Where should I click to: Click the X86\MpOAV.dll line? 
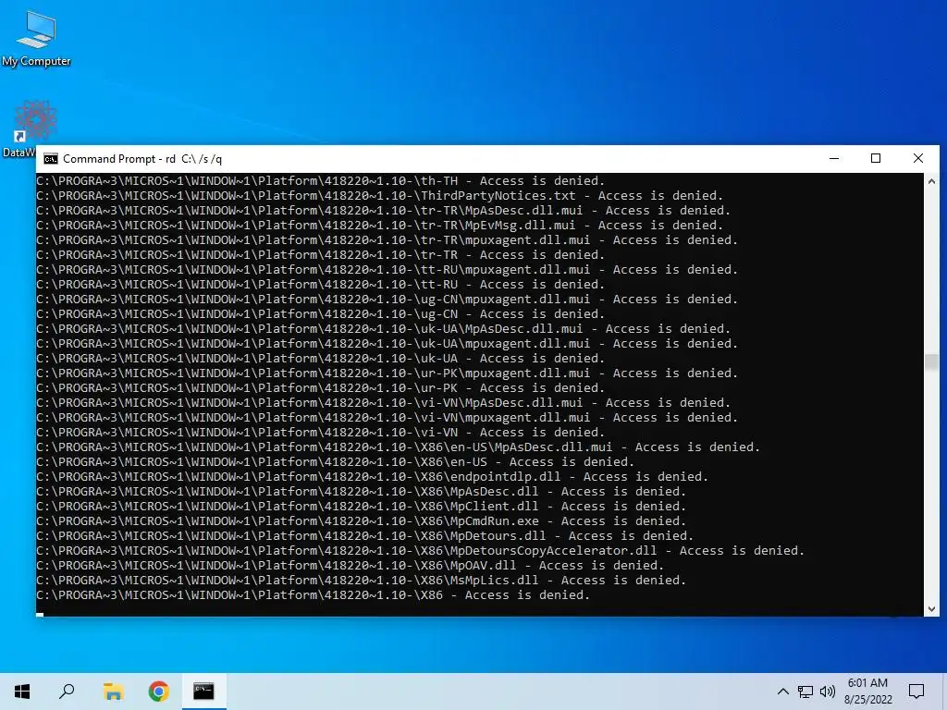(x=350, y=565)
